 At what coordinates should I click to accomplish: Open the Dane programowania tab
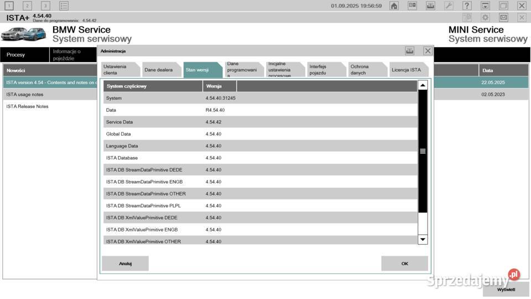click(244, 70)
